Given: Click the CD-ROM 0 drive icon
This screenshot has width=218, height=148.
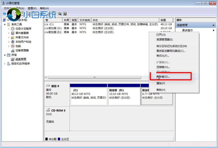Looking at the screenshot, I should tap(48, 110).
